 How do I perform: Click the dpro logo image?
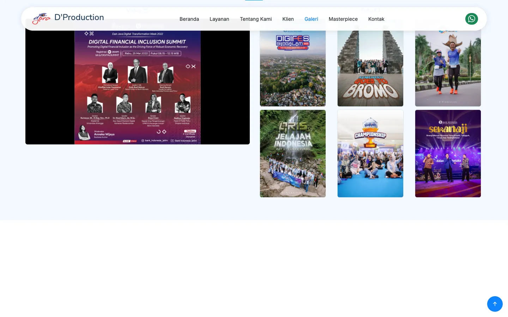[42, 19]
